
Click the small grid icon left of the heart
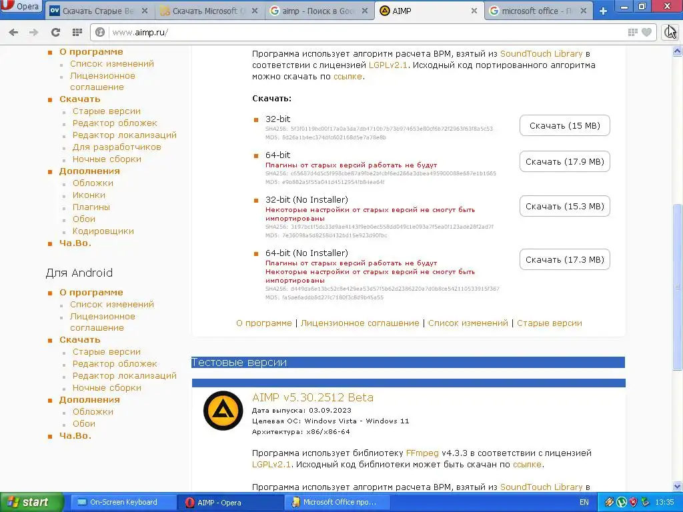click(632, 32)
